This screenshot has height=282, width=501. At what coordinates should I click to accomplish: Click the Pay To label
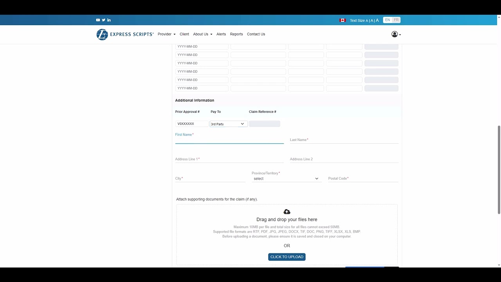[216, 112]
